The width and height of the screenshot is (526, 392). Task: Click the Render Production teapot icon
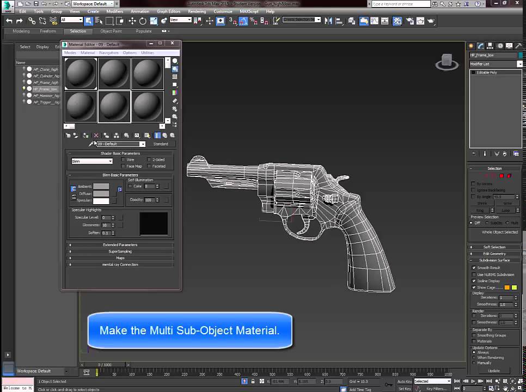tap(431, 21)
